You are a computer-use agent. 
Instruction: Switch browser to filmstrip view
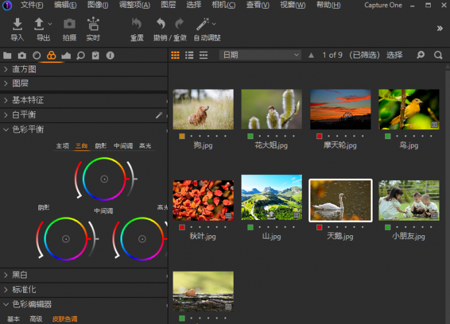point(203,55)
